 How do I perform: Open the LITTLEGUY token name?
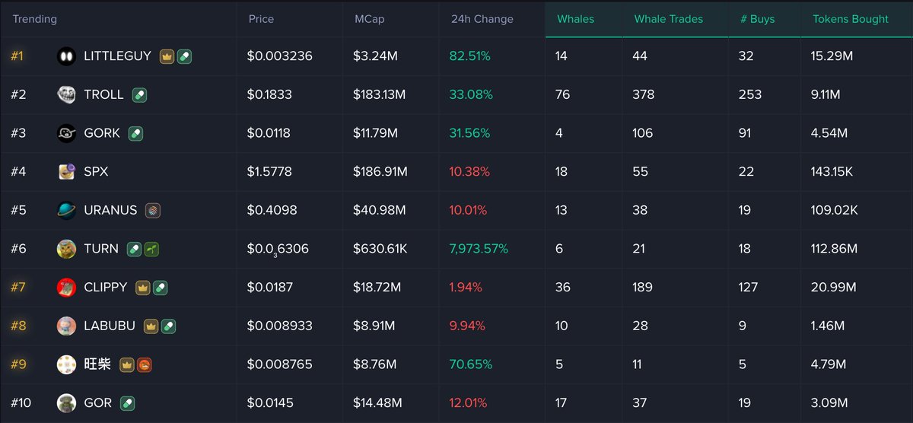point(118,56)
